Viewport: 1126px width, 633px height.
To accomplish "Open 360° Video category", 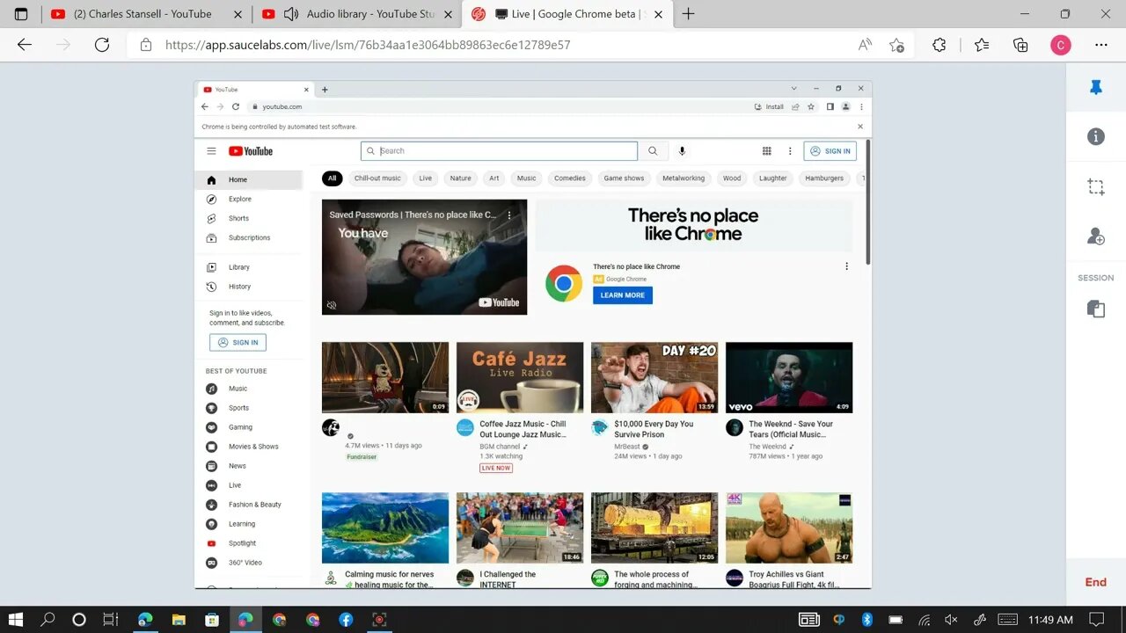I will [250, 563].
